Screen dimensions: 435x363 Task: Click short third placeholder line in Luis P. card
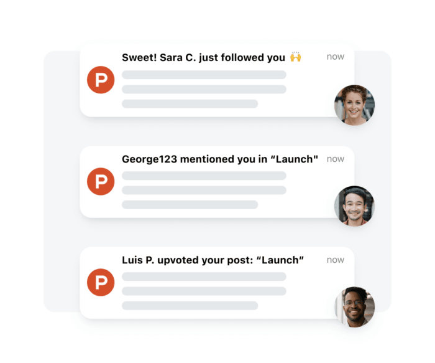190,305
